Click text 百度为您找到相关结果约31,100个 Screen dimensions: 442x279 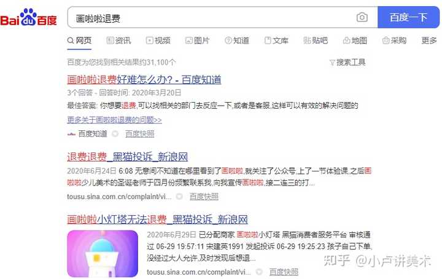(x=122, y=62)
